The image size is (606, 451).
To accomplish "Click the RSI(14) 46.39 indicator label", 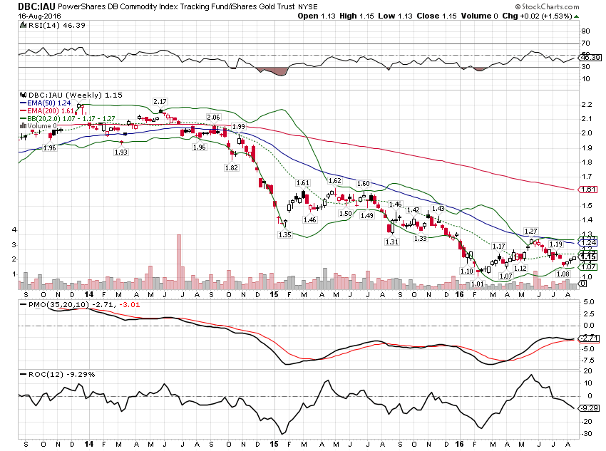I will point(57,26).
